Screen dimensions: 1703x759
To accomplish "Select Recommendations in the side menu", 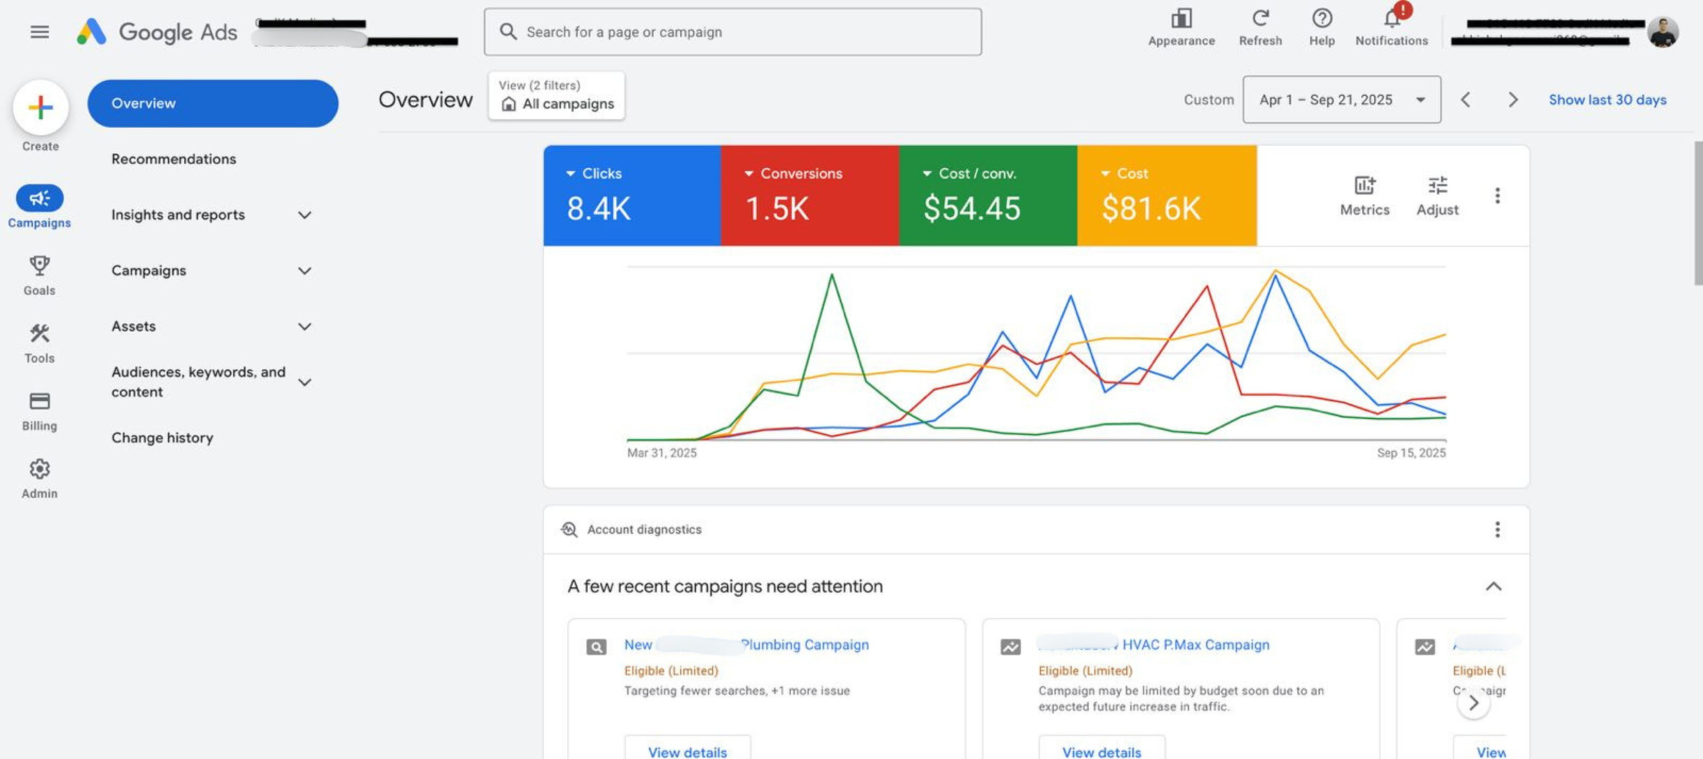I will pyautogui.click(x=174, y=159).
